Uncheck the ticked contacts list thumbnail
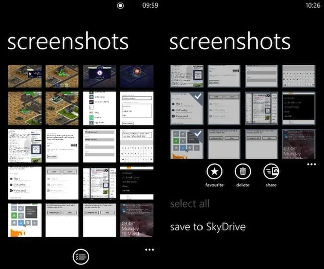Viewport: 324px width, 269px height. pyautogui.click(x=187, y=109)
